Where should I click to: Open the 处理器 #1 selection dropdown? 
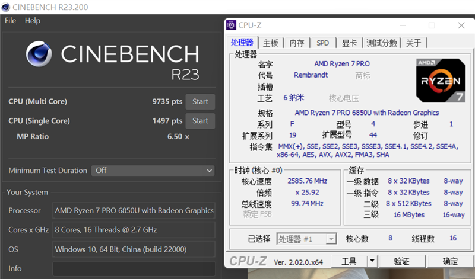point(306,239)
